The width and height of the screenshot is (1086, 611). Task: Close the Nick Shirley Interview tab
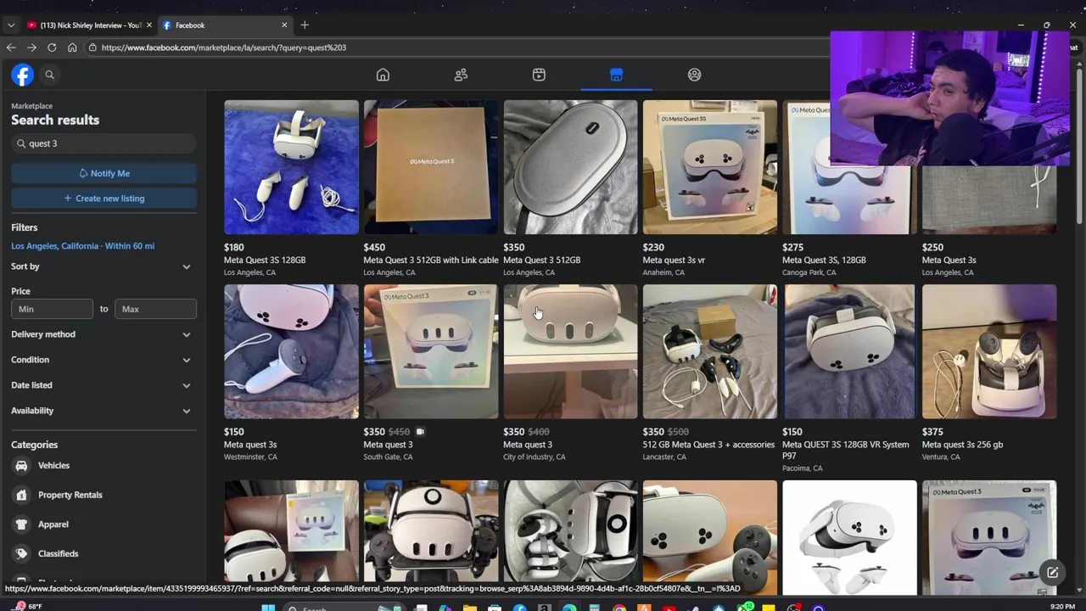[149, 25]
